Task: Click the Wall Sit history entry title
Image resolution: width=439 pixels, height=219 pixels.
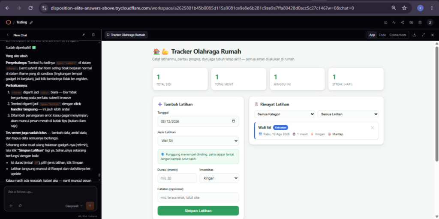Action: click(x=265, y=128)
